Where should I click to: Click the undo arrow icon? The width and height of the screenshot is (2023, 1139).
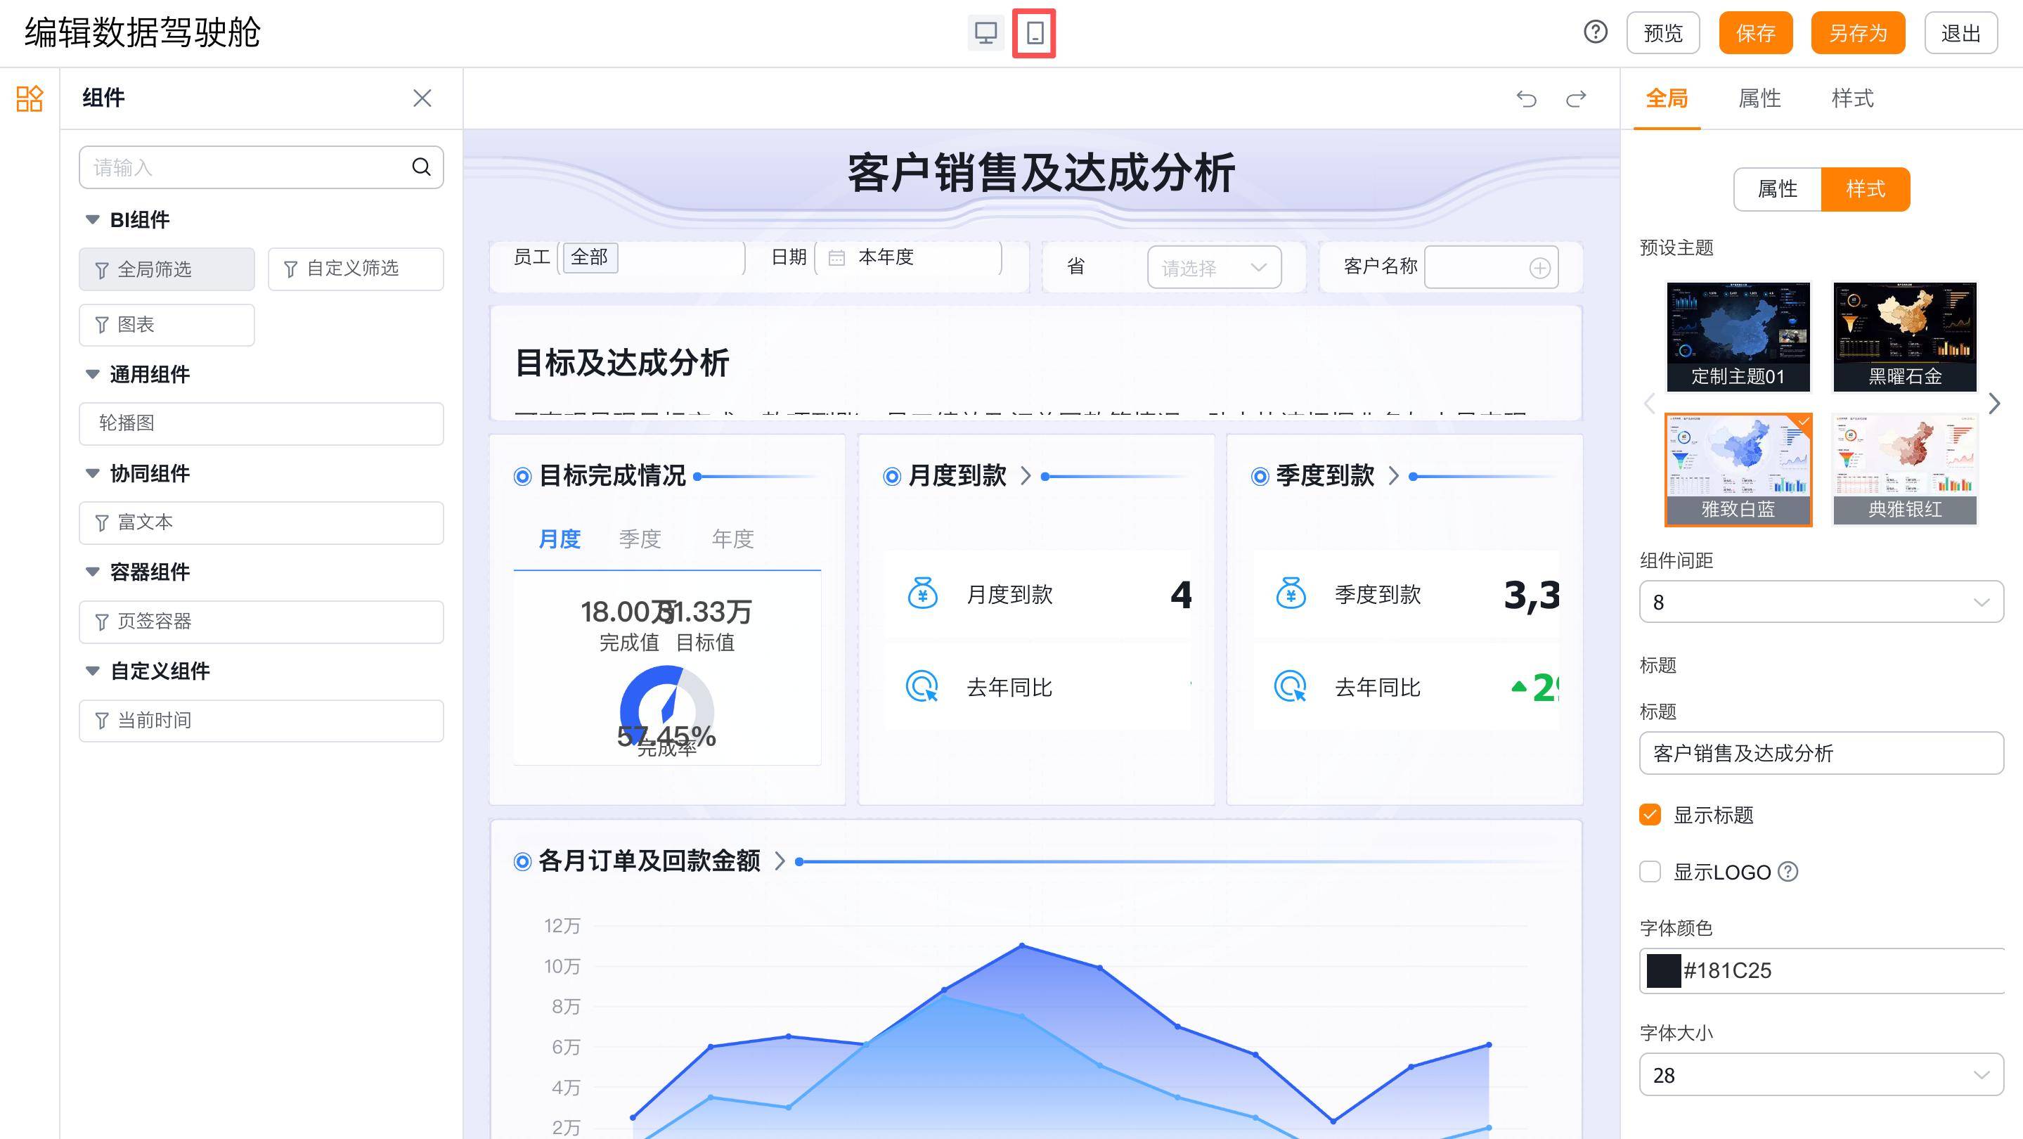pyautogui.click(x=1526, y=99)
